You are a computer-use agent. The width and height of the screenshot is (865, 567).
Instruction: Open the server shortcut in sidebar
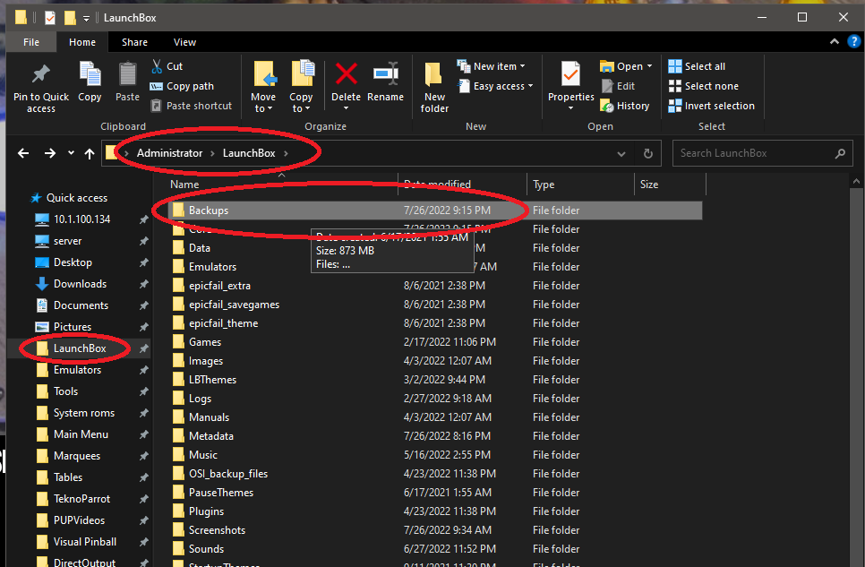(x=58, y=241)
